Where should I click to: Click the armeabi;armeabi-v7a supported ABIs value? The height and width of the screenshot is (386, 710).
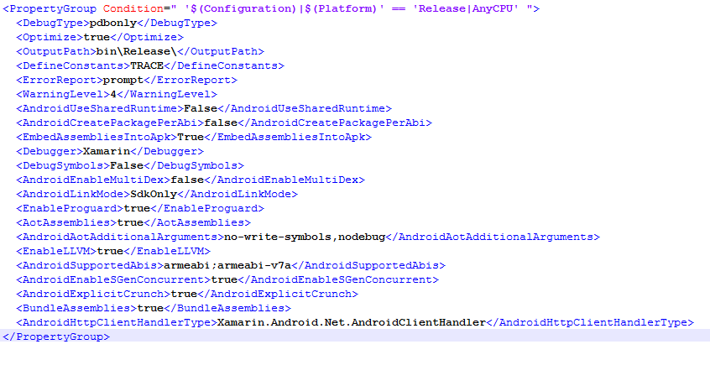[227, 266]
